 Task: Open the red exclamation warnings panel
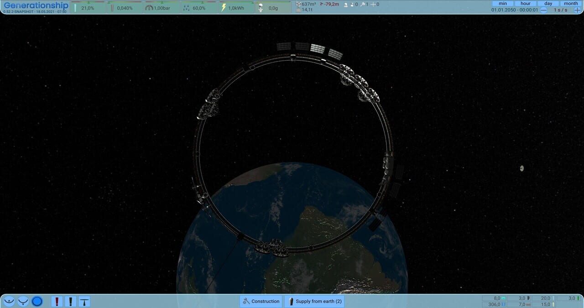click(x=57, y=302)
